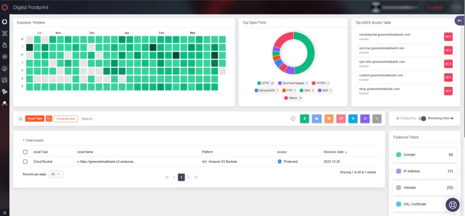The image size is (465, 216).
Task: Open the face-scan frame sidebar icon
Action: 5,34
